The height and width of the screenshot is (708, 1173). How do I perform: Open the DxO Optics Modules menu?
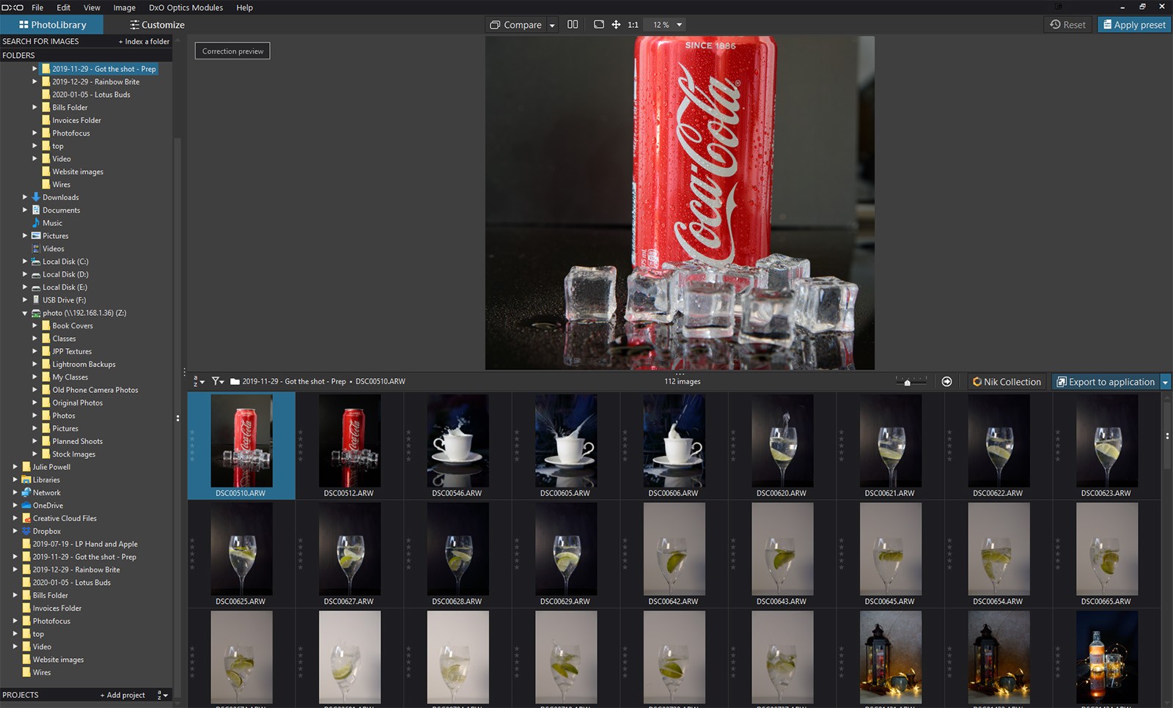pyautogui.click(x=185, y=7)
